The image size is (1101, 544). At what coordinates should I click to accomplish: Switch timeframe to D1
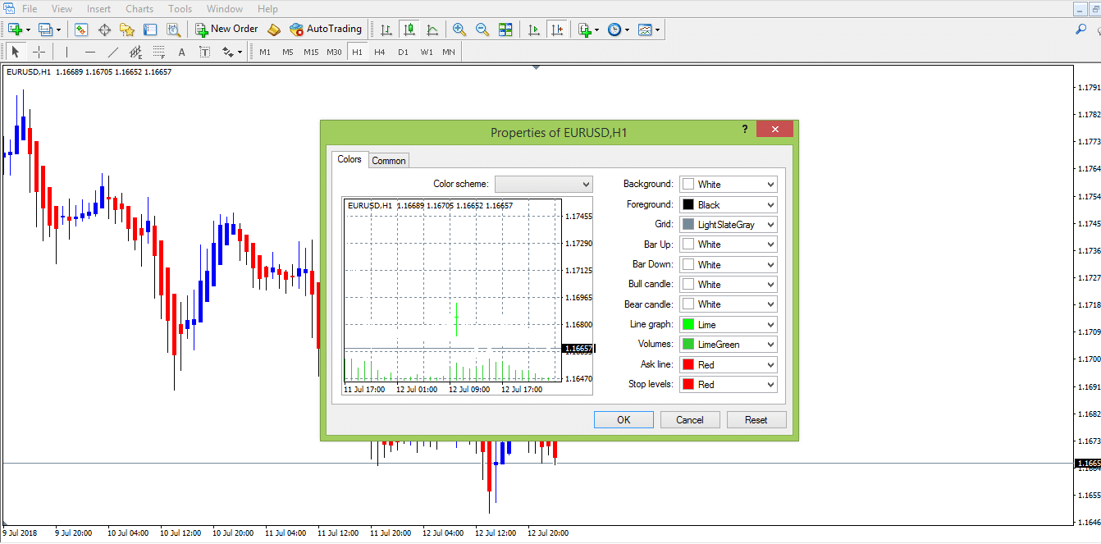[x=403, y=52]
